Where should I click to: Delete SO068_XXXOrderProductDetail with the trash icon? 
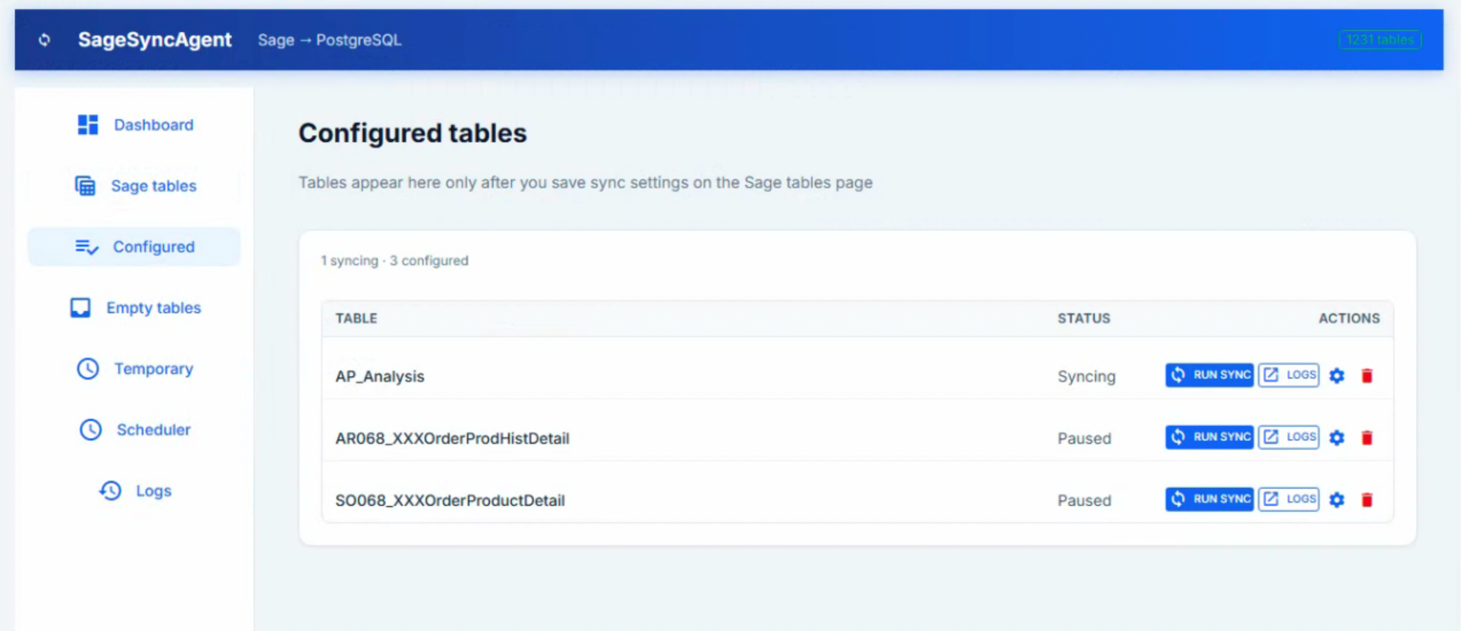coord(1367,499)
